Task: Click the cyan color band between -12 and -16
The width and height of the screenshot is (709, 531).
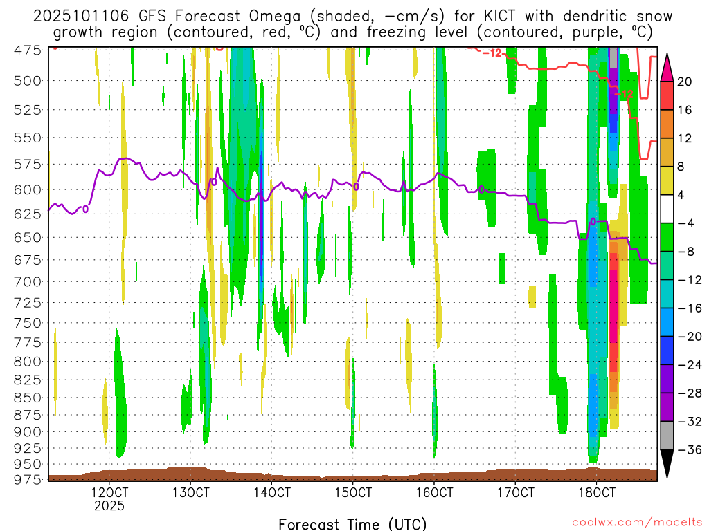Action: [x=667, y=294]
